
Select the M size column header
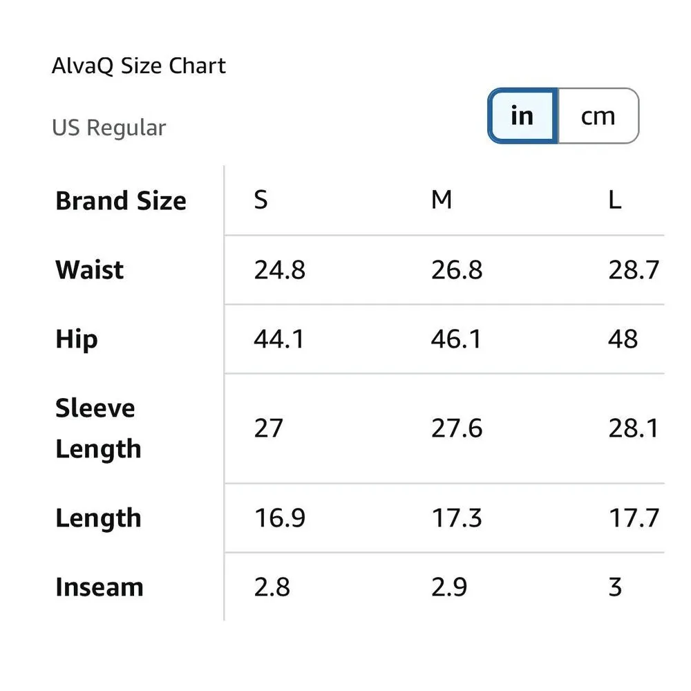click(x=442, y=201)
